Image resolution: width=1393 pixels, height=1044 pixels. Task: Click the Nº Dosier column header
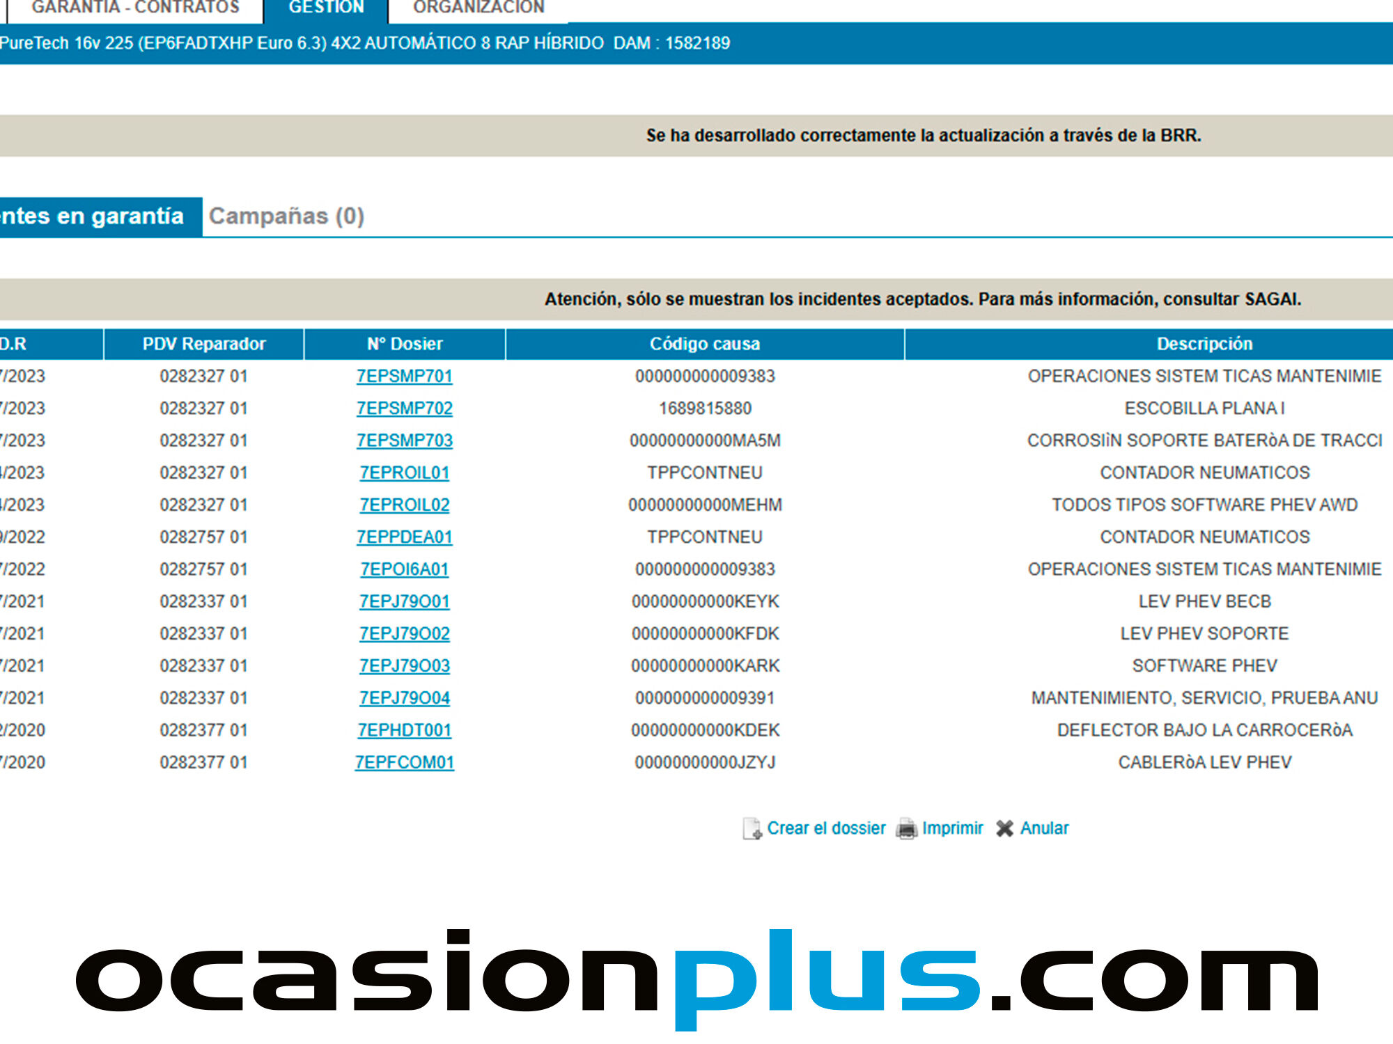[404, 344]
